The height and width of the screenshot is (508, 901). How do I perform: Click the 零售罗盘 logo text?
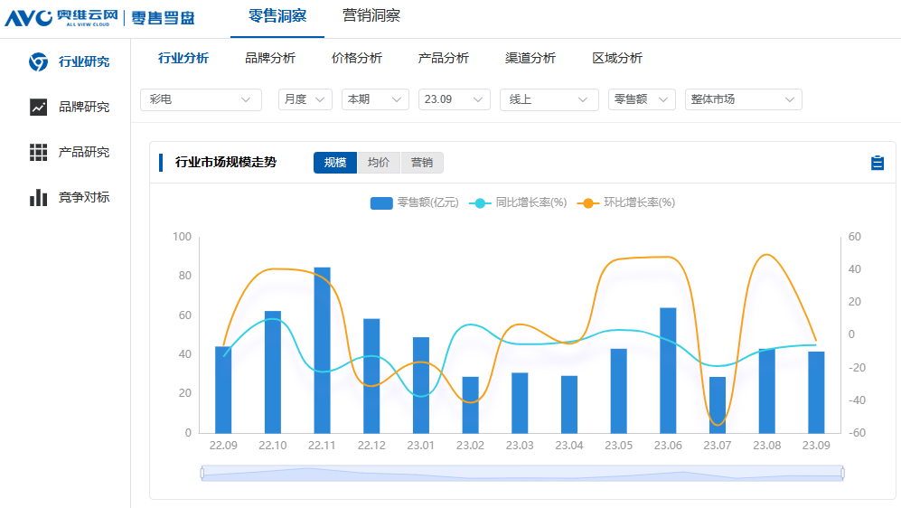coord(164,18)
